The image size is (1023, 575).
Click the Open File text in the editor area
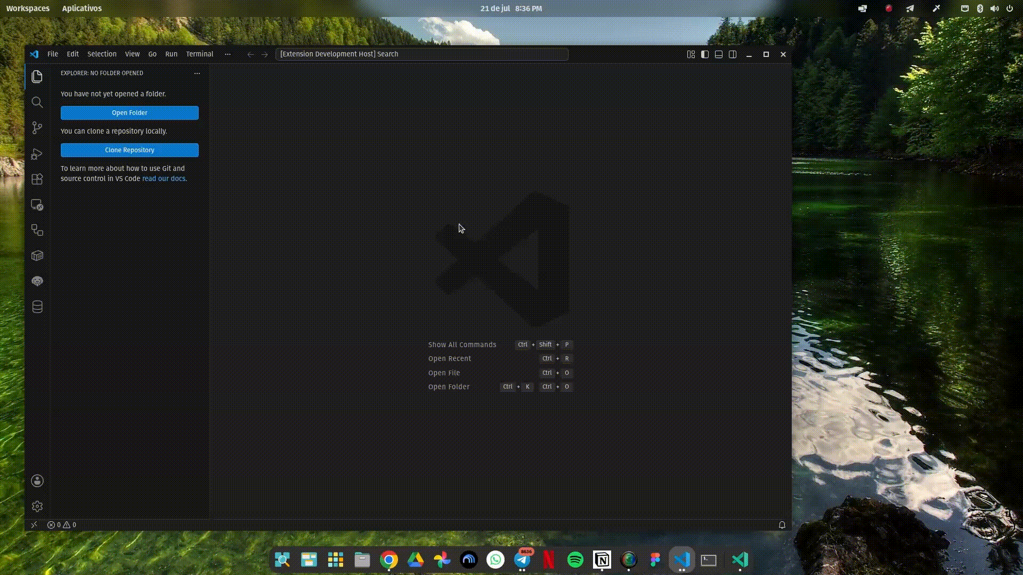point(444,373)
